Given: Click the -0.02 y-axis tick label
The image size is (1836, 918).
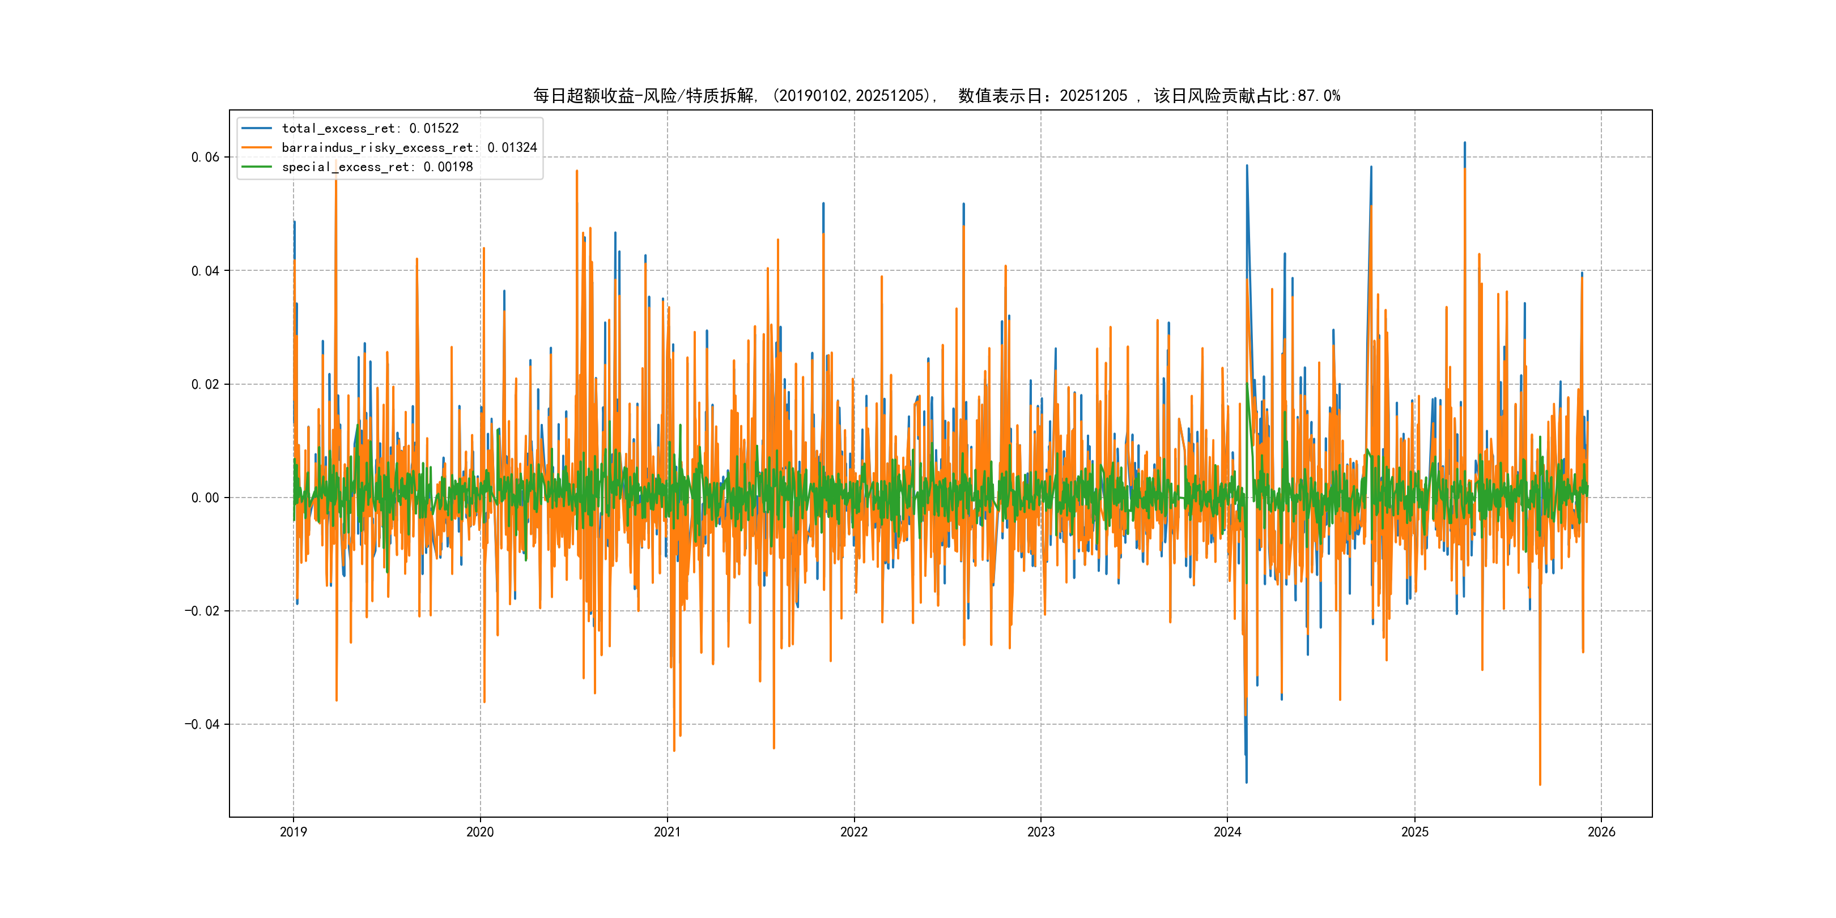Looking at the screenshot, I should point(202,611).
